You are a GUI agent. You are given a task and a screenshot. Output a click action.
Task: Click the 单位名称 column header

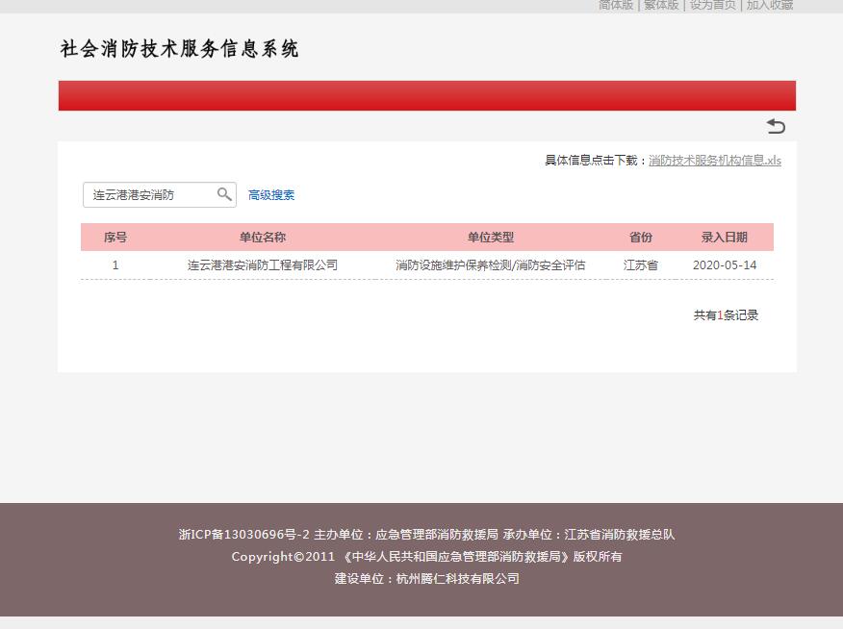pos(263,237)
